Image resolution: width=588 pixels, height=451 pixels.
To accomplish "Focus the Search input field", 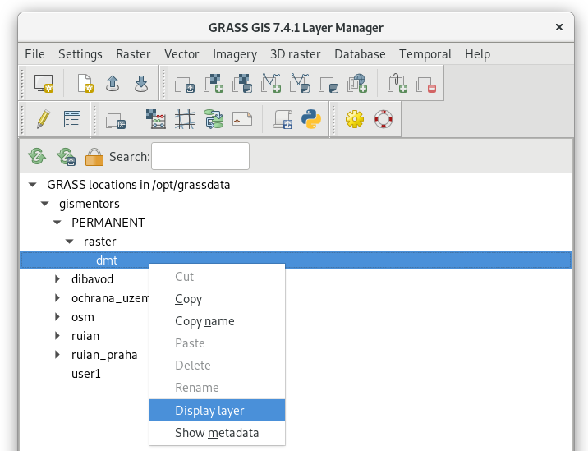I will click(200, 156).
